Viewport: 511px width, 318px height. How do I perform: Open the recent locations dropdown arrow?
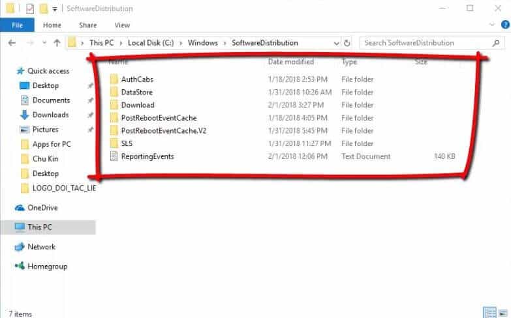44,43
